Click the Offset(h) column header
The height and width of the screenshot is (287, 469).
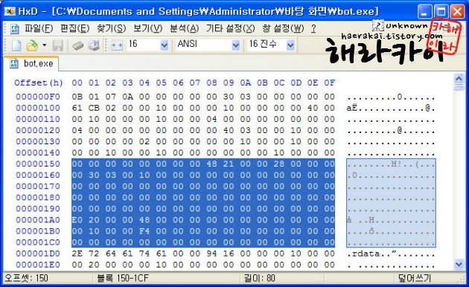[38, 83]
